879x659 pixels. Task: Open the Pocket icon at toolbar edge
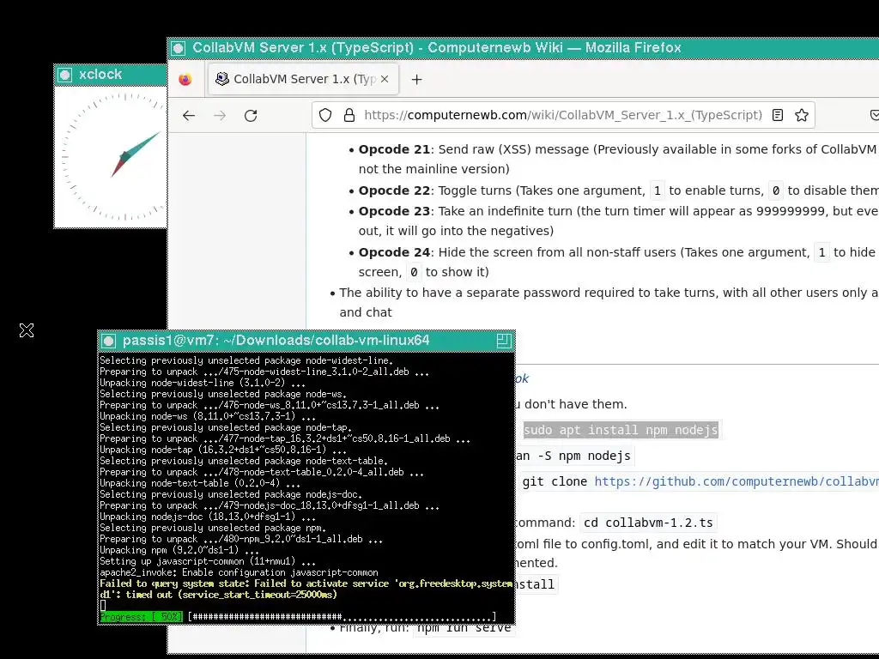pyautogui.click(x=874, y=116)
